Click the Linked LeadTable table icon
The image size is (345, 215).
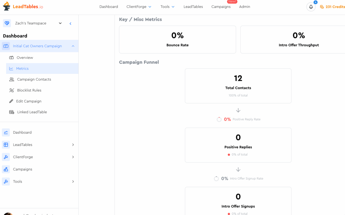tap(11, 112)
